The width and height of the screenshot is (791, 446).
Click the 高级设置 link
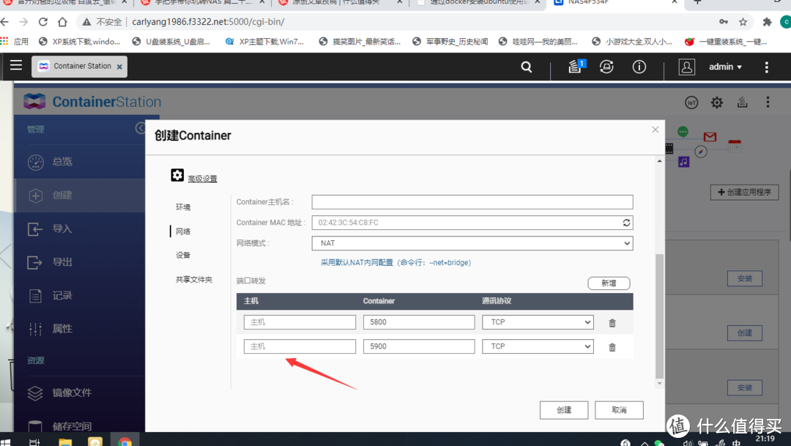click(202, 179)
